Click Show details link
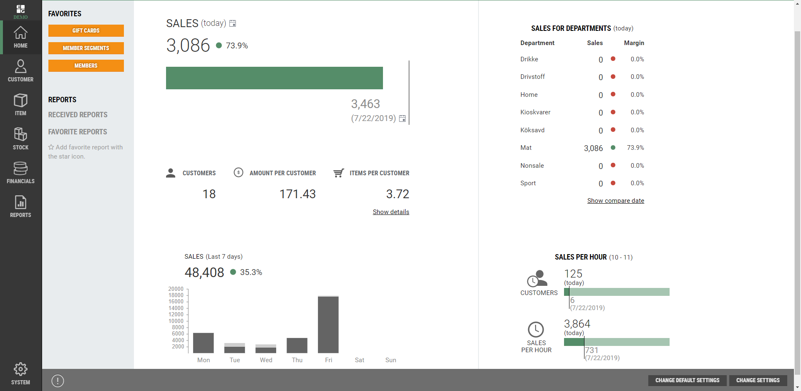801x391 pixels. tap(391, 212)
